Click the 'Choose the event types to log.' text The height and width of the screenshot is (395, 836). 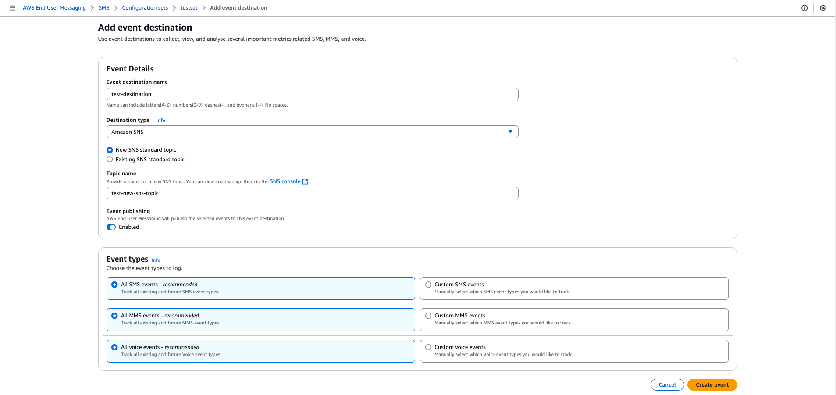pyautogui.click(x=144, y=268)
